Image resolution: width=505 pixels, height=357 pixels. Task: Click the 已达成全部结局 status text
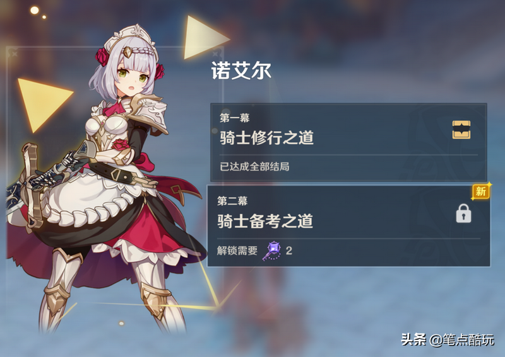[x=254, y=166]
